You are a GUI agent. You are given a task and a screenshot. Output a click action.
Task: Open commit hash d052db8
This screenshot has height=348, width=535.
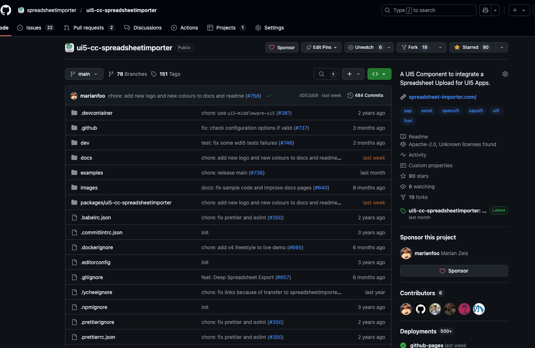[308, 95]
